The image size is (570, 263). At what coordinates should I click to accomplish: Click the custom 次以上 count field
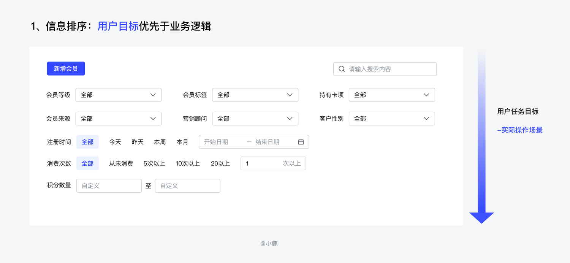coord(273,163)
